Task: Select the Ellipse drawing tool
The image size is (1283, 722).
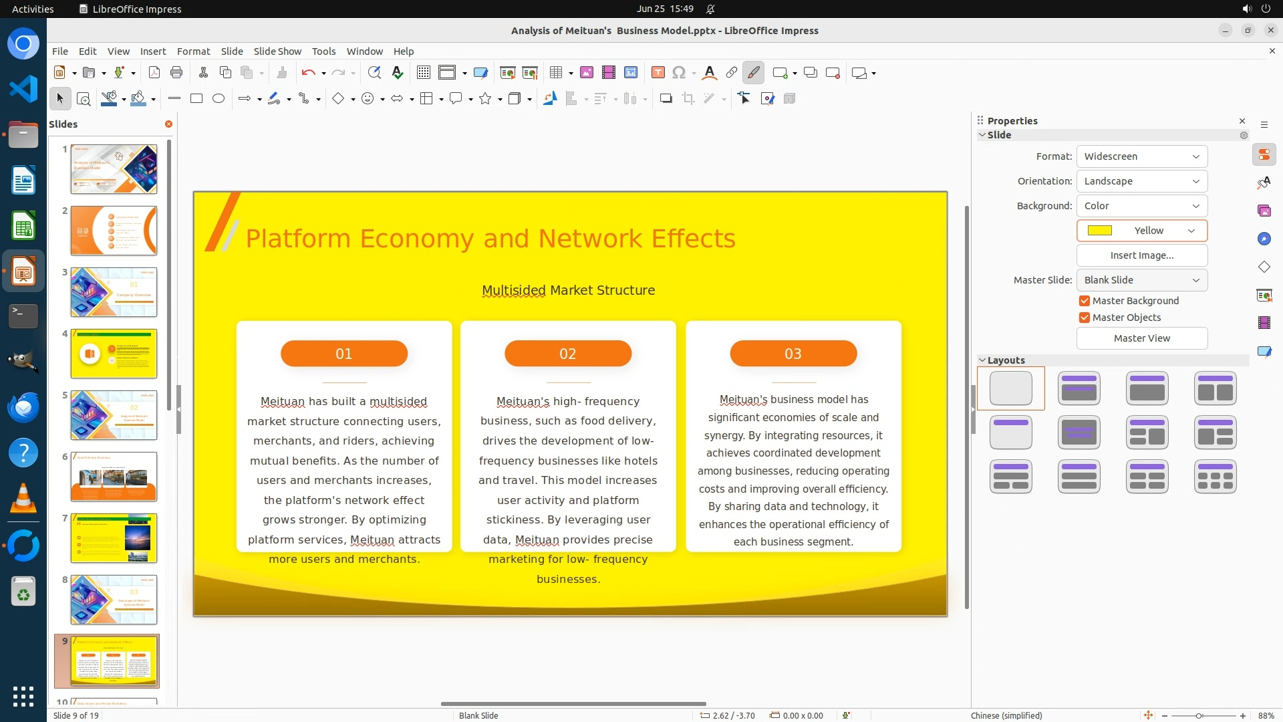Action: pyautogui.click(x=219, y=98)
